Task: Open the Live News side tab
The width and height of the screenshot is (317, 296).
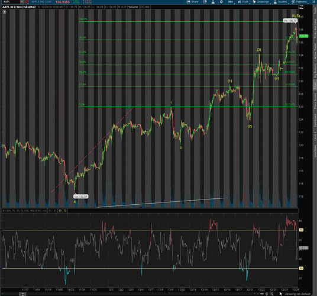Action: [x=315, y=151]
